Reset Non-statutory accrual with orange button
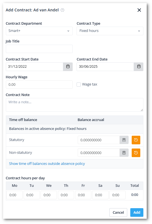152x224 pixels. pos(136,153)
